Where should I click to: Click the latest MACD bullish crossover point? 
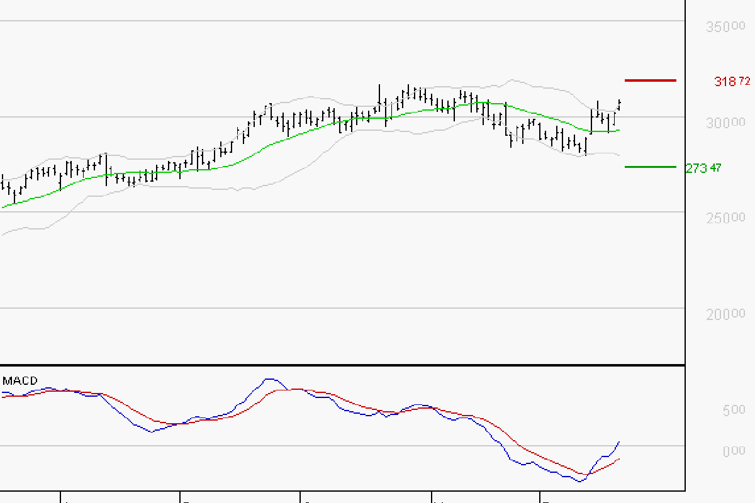(x=588, y=474)
